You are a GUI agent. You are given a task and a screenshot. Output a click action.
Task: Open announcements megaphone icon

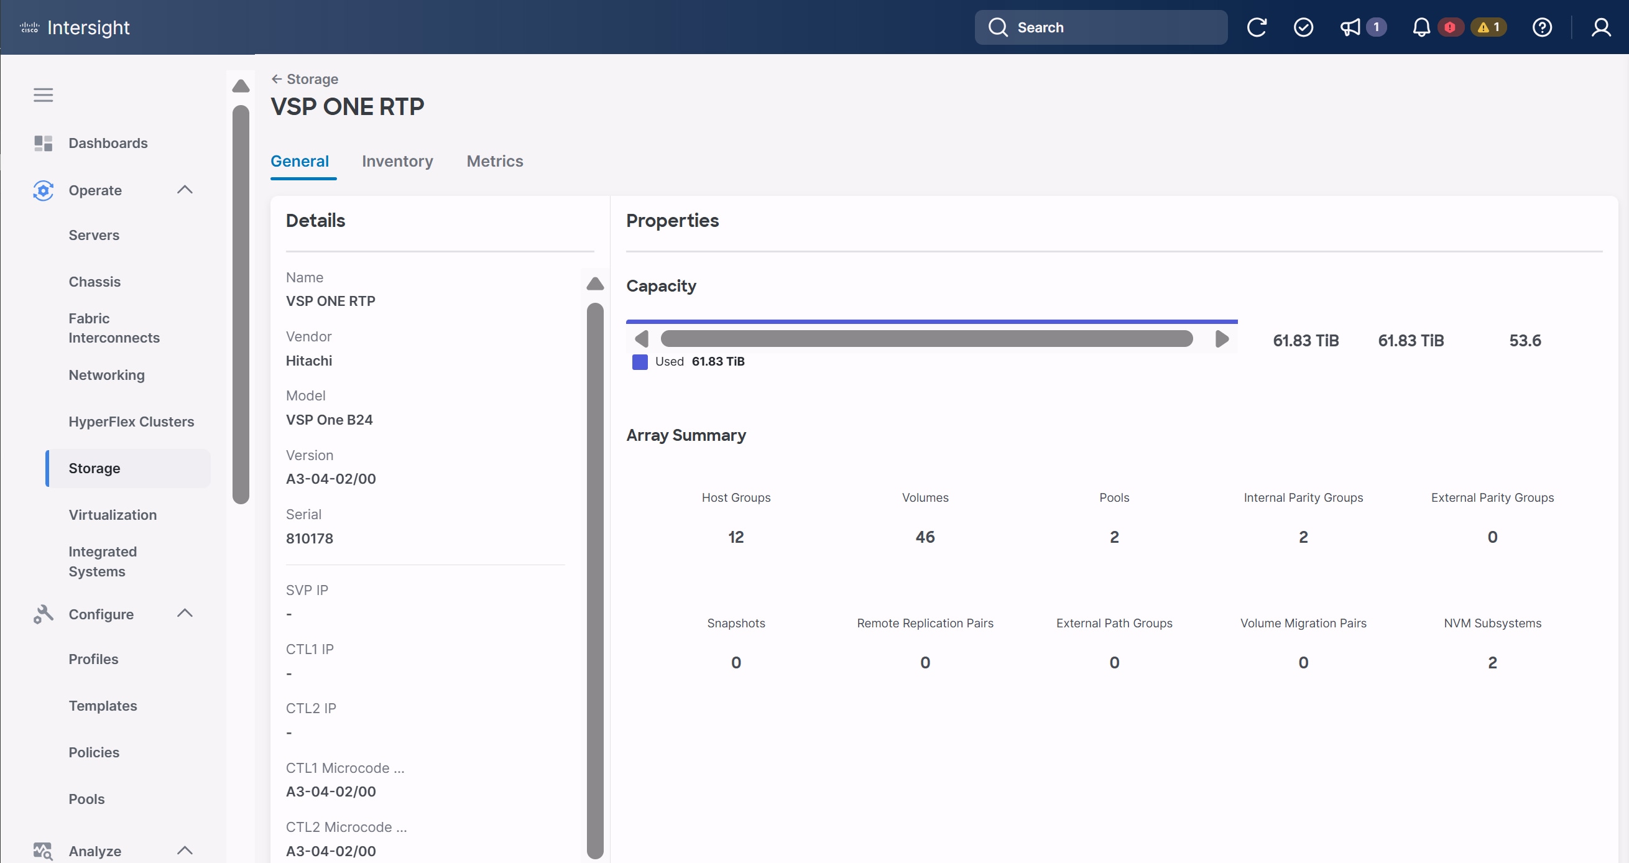(1350, 27)
